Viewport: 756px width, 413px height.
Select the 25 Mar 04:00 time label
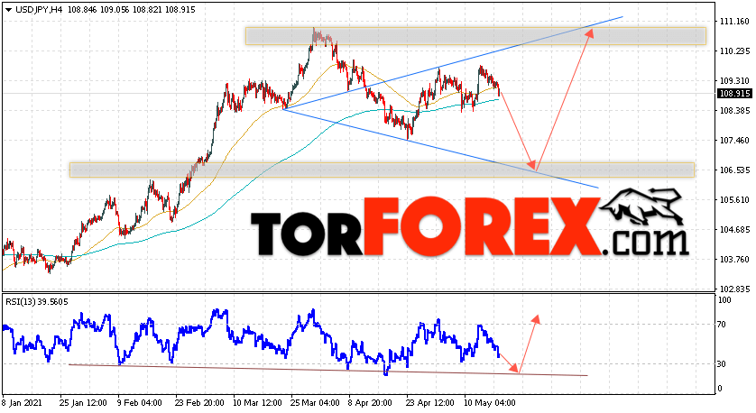point(316,402)
